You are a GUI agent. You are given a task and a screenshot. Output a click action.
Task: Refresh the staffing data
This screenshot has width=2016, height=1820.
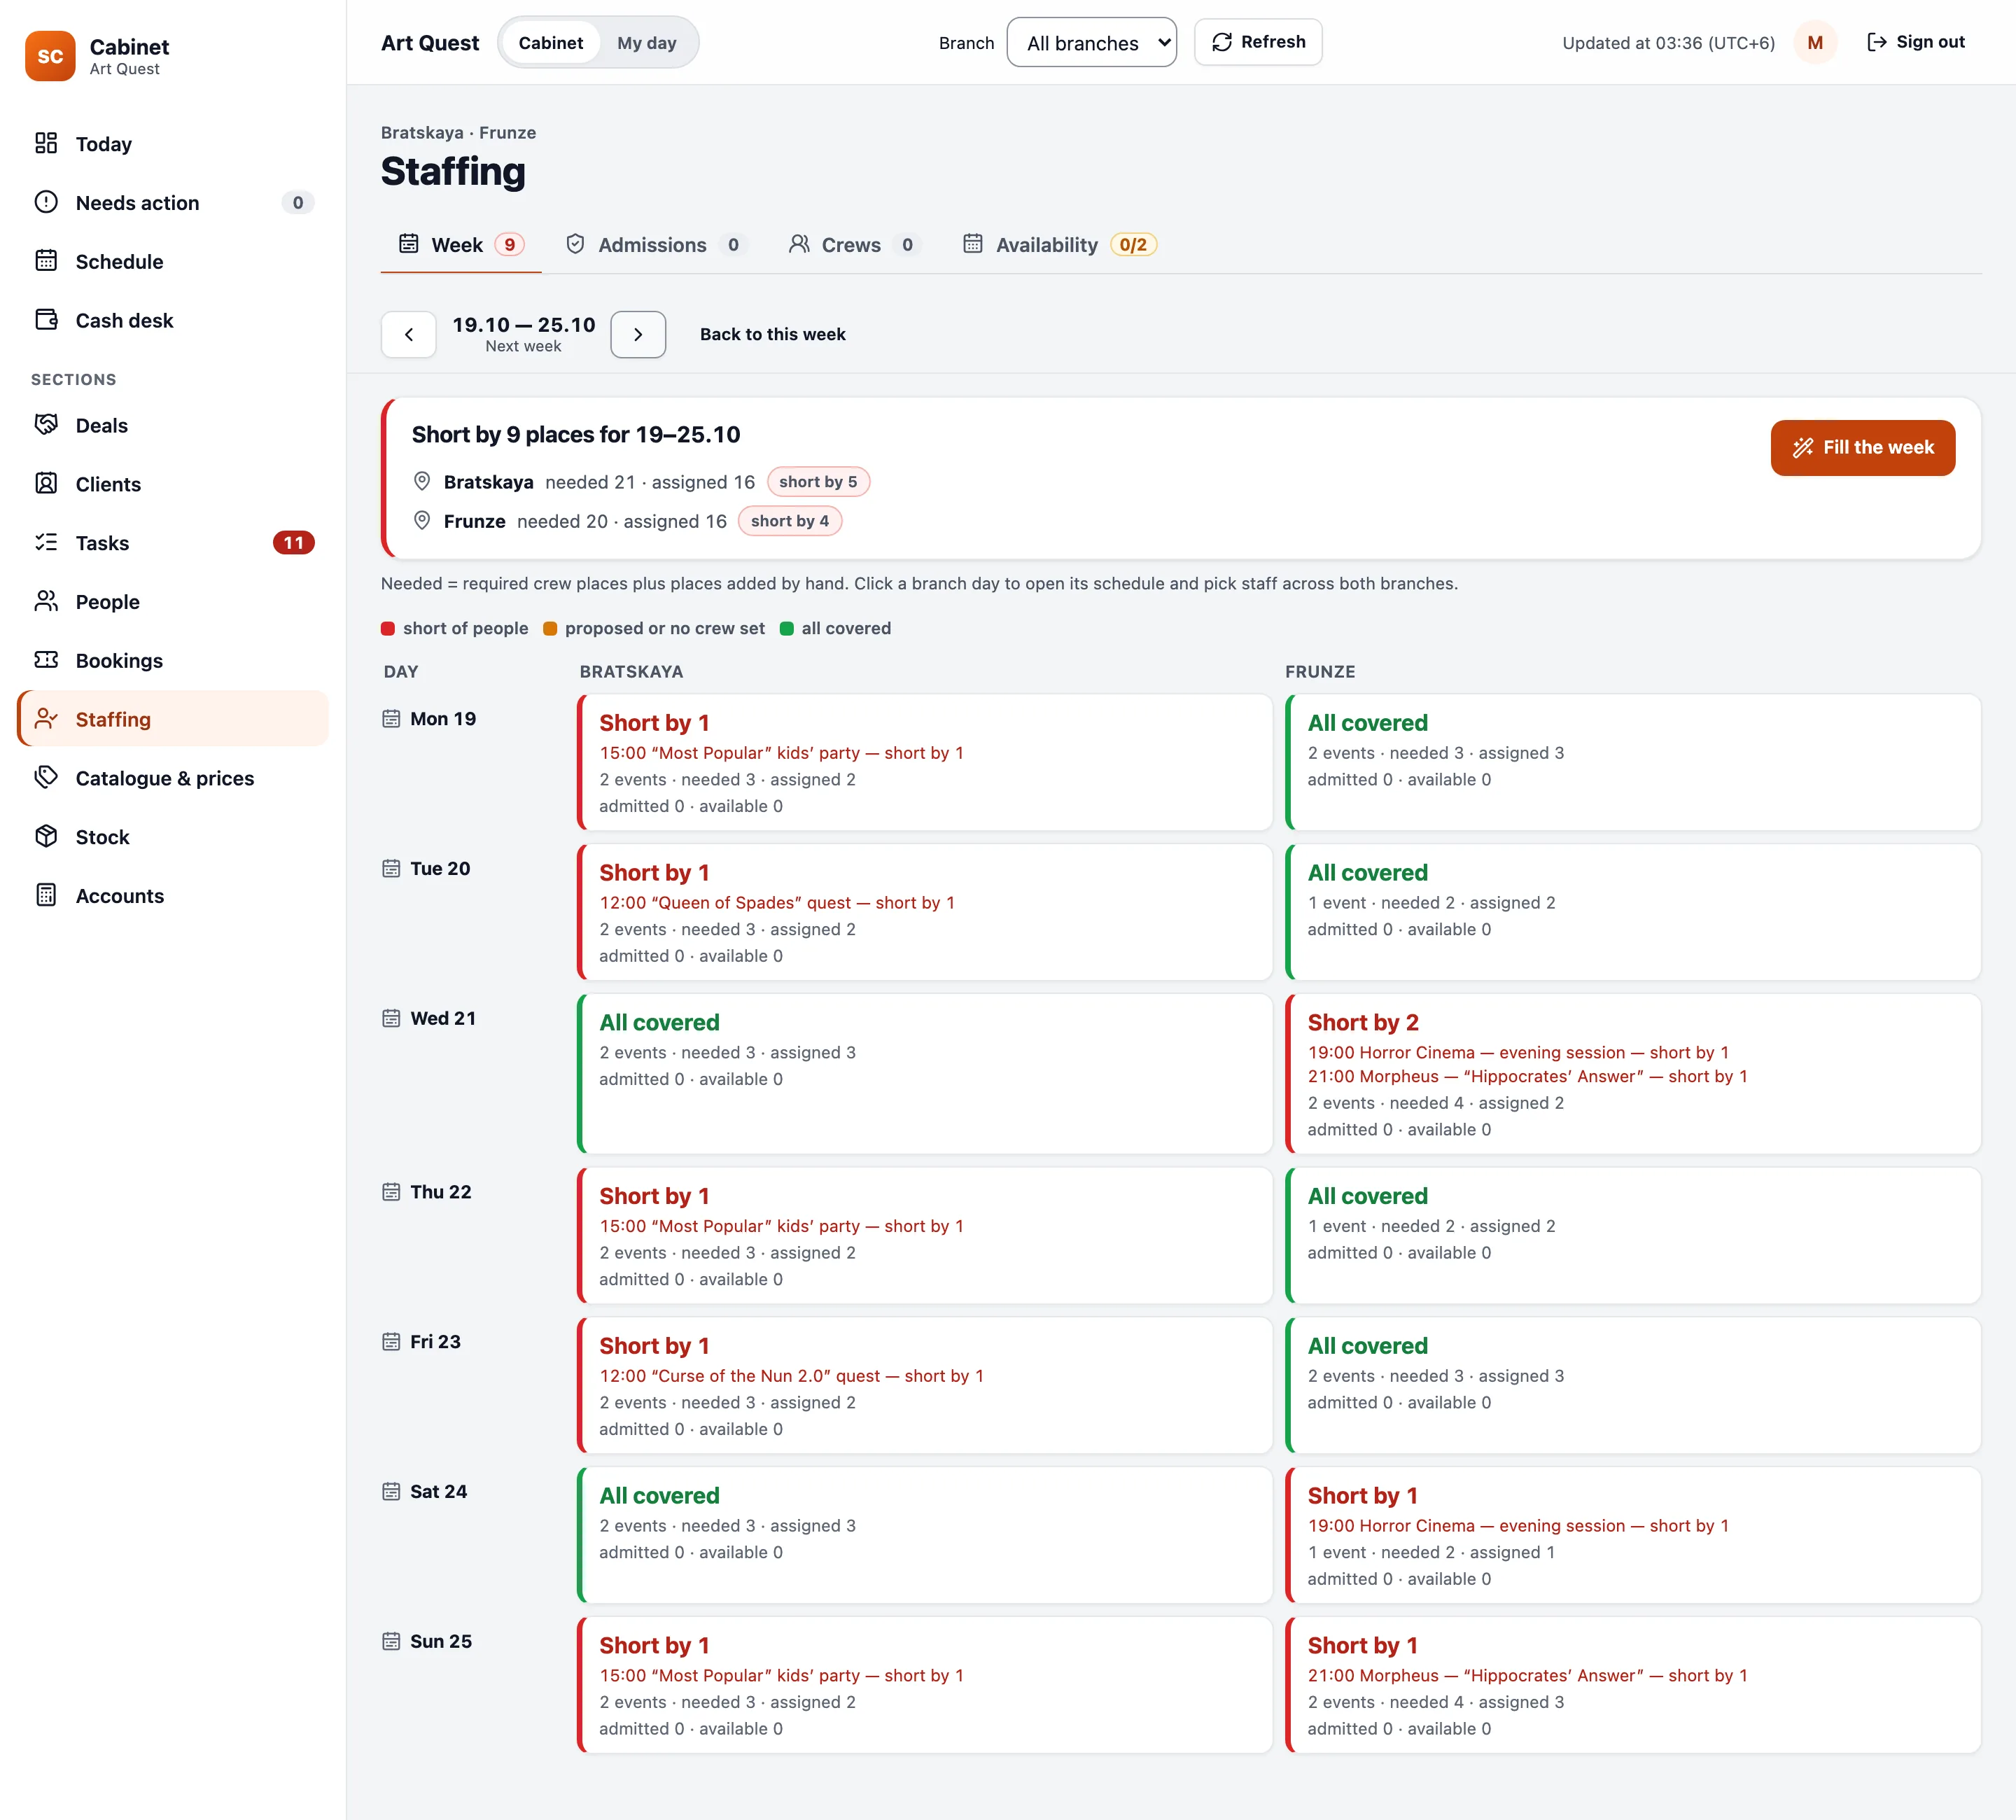1257,42
